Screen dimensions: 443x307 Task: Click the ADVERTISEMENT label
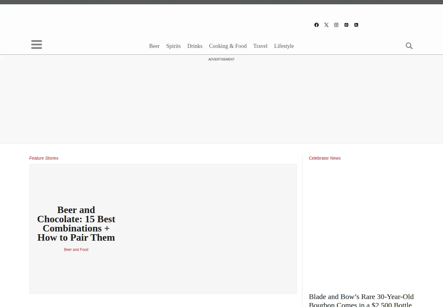221,59
